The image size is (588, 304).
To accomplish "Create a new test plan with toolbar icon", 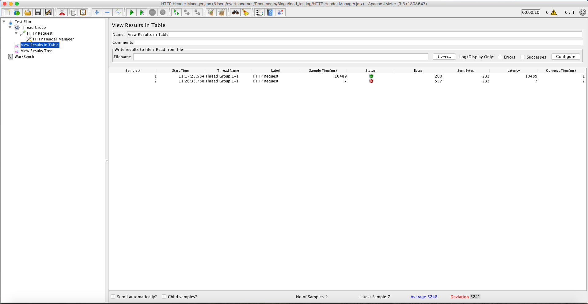I will (x=7, y=12).
